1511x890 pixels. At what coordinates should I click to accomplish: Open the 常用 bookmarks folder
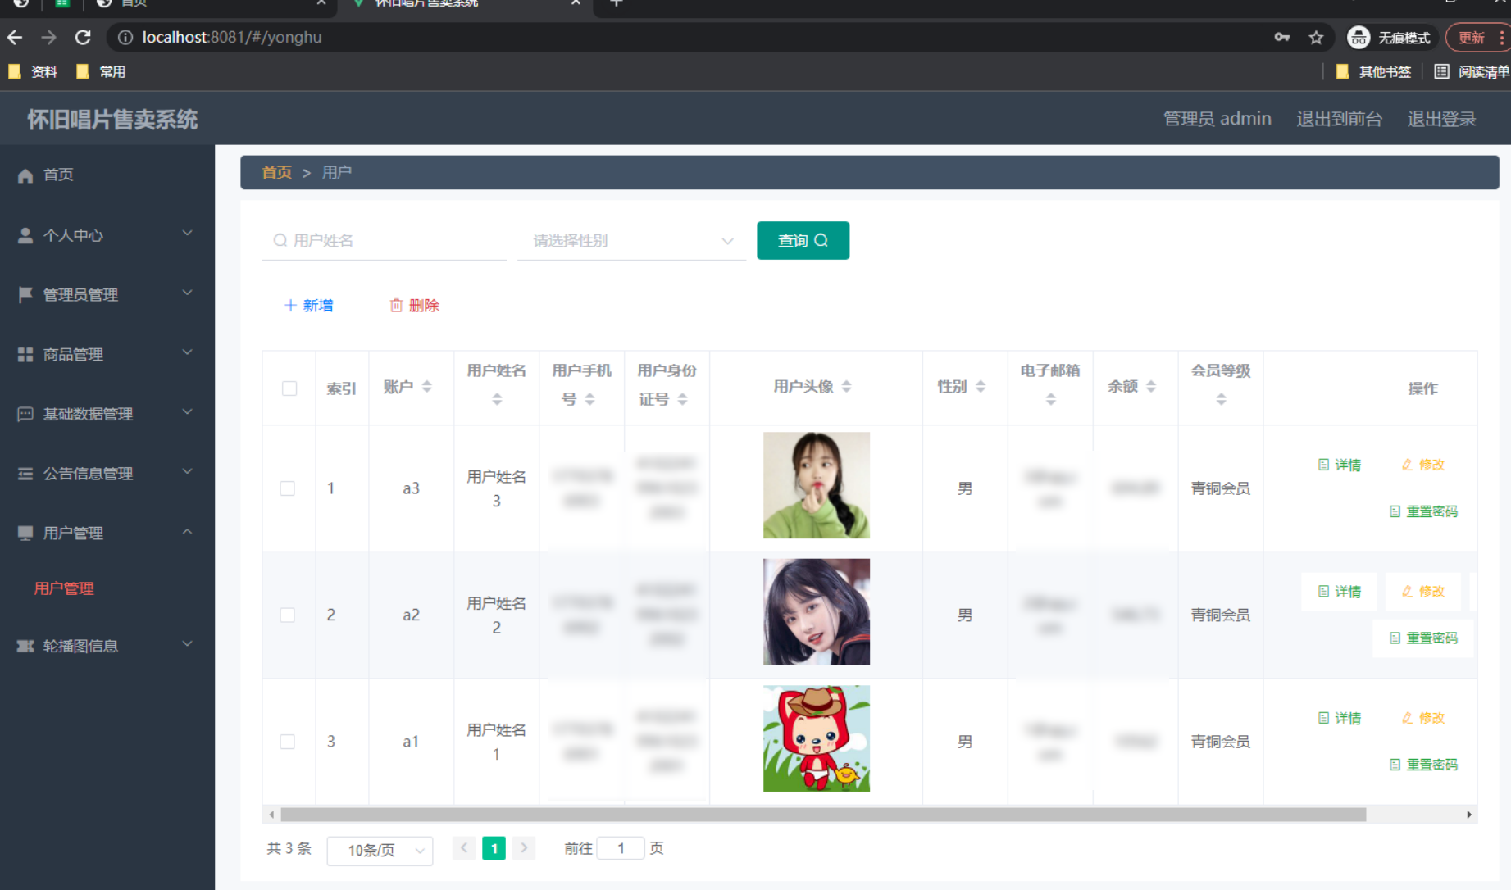click(x=101, y=72)
